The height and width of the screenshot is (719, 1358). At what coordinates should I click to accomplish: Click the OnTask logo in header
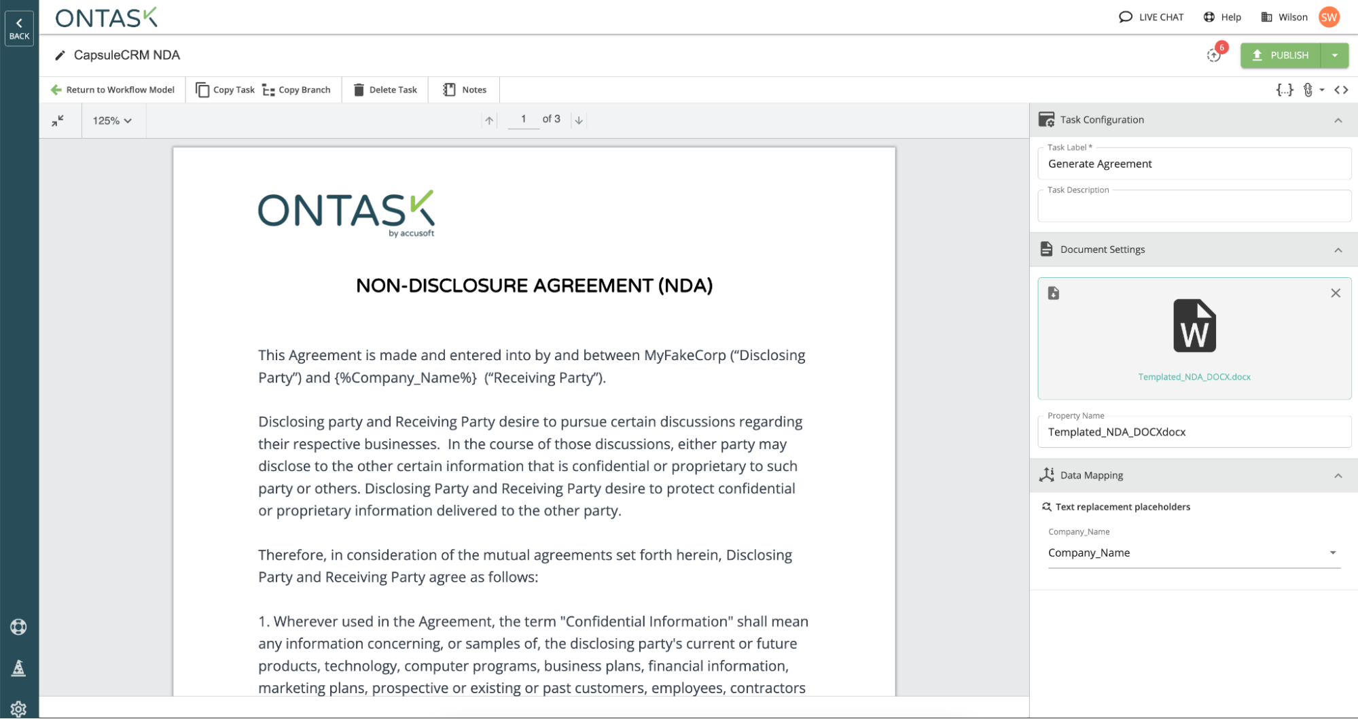tap(107, 18)
